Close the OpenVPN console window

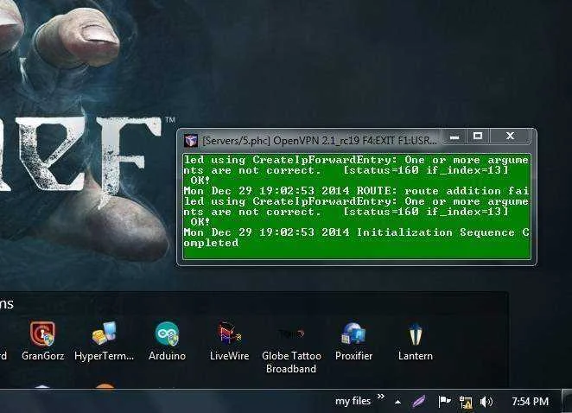pos(510,137)
